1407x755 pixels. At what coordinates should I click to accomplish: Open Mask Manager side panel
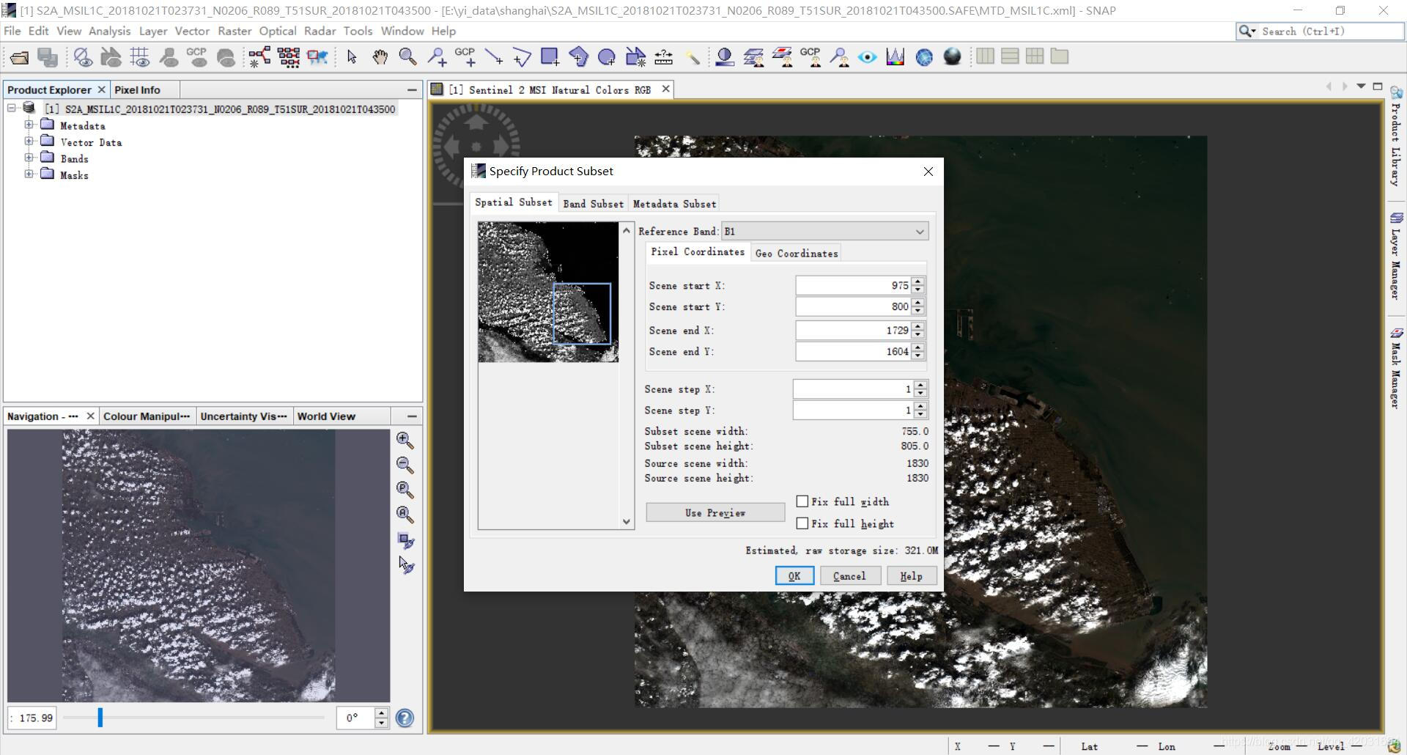pos(1396,369)
